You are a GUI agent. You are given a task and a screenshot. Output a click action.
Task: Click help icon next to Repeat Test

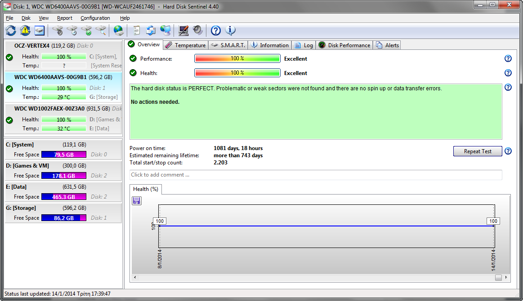click(508, 151)
